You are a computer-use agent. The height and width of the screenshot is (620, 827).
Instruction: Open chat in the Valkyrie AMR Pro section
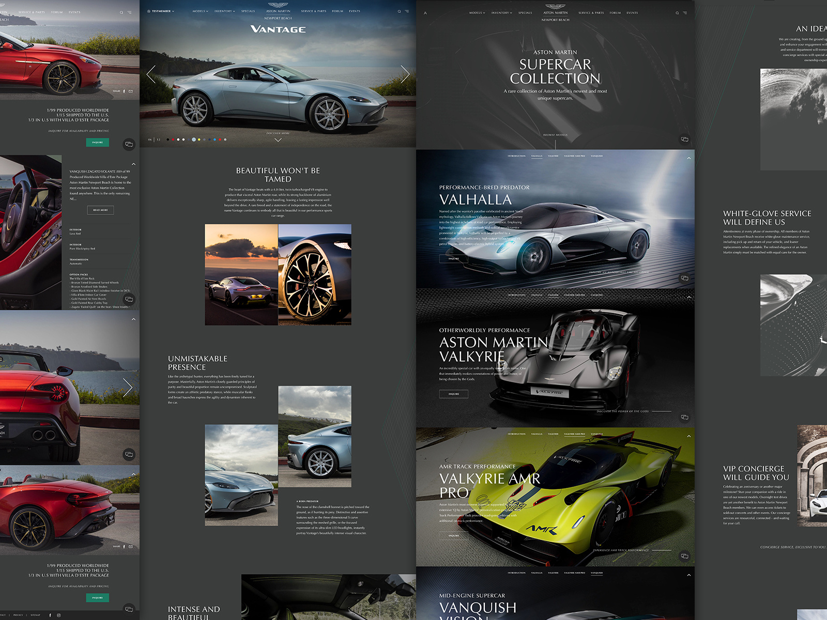point(684,556)
